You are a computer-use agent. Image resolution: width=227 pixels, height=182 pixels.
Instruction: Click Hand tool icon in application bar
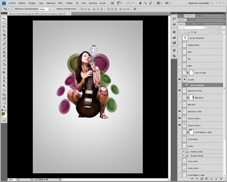point(140,3)
